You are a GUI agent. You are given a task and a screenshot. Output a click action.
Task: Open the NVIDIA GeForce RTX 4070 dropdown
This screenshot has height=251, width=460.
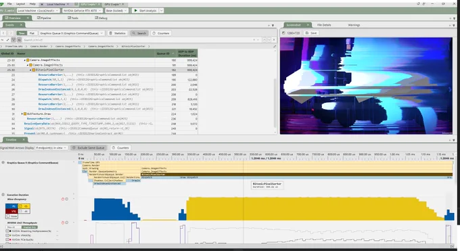pos(82,11)
